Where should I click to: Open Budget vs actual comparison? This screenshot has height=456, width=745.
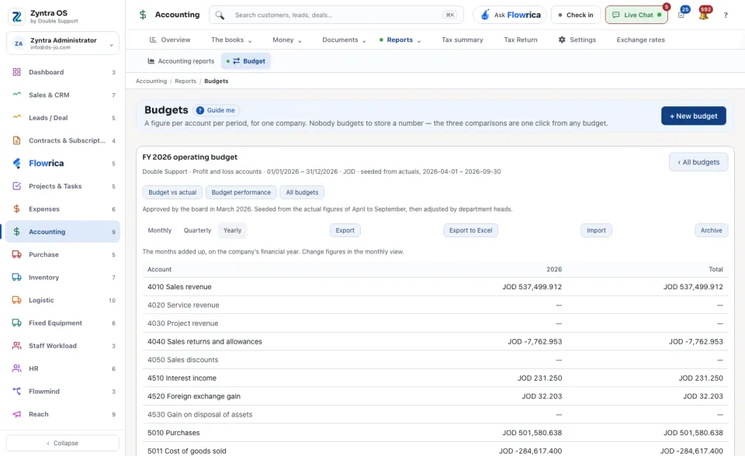tap(172, 192)
